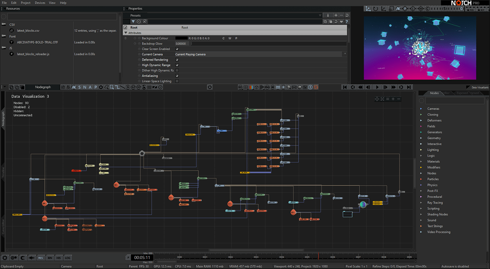Click the plus icon in Presets bar
Image resolution: width=490 pixels, height=269 pixels.
coord(335,16)
